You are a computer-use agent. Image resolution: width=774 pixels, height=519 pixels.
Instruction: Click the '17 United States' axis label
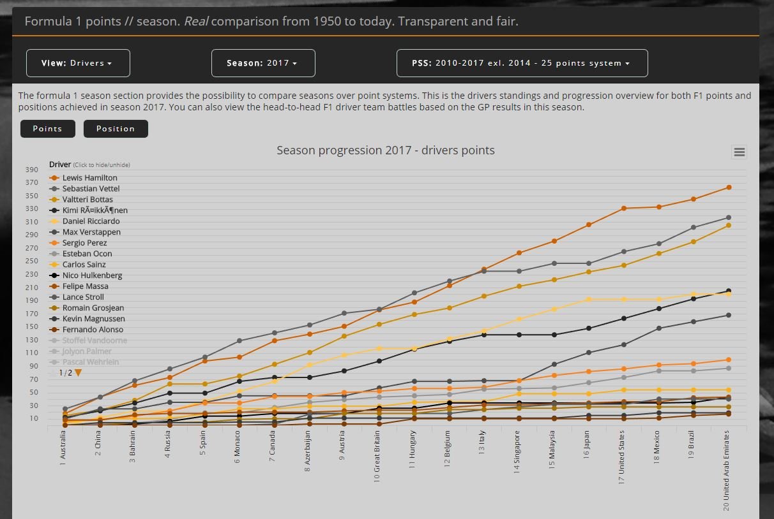coord(622,457)
